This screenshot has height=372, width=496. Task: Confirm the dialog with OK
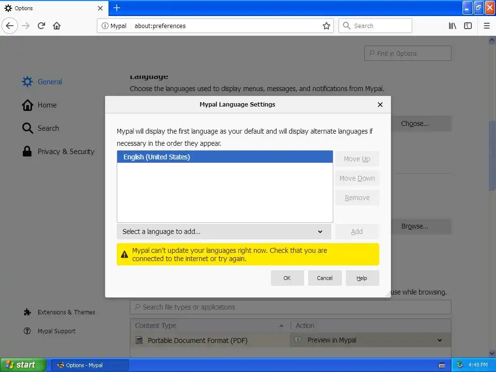coord(287,278)
